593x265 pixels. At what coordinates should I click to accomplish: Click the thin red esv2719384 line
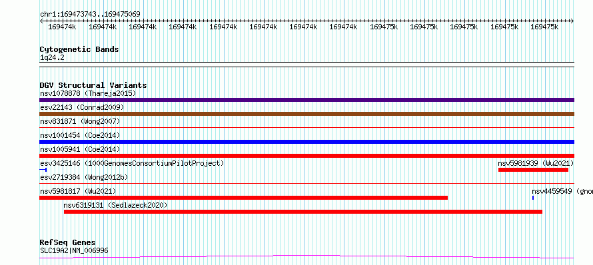click(306, 184)
